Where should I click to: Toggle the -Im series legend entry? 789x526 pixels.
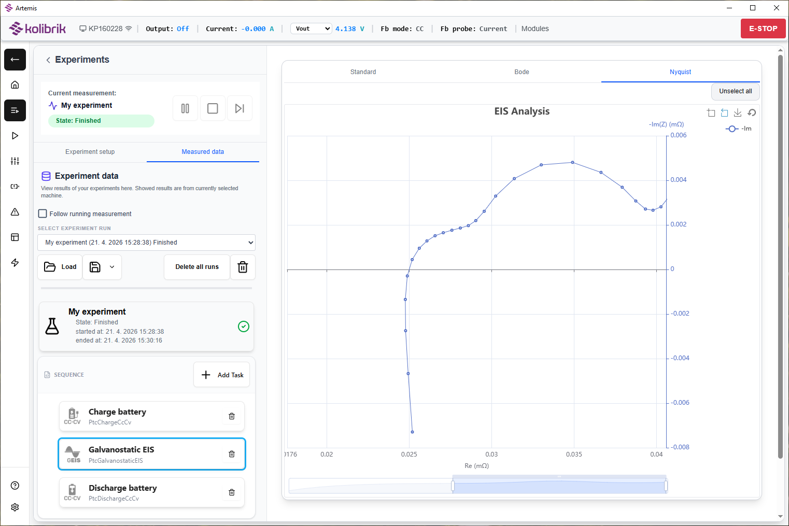(739, 129)
